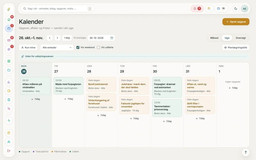This screenshot has height=160, width=256.
Task: Click the logout icon in sidebar
Action: pyautogui.click(x=9, y=151)
